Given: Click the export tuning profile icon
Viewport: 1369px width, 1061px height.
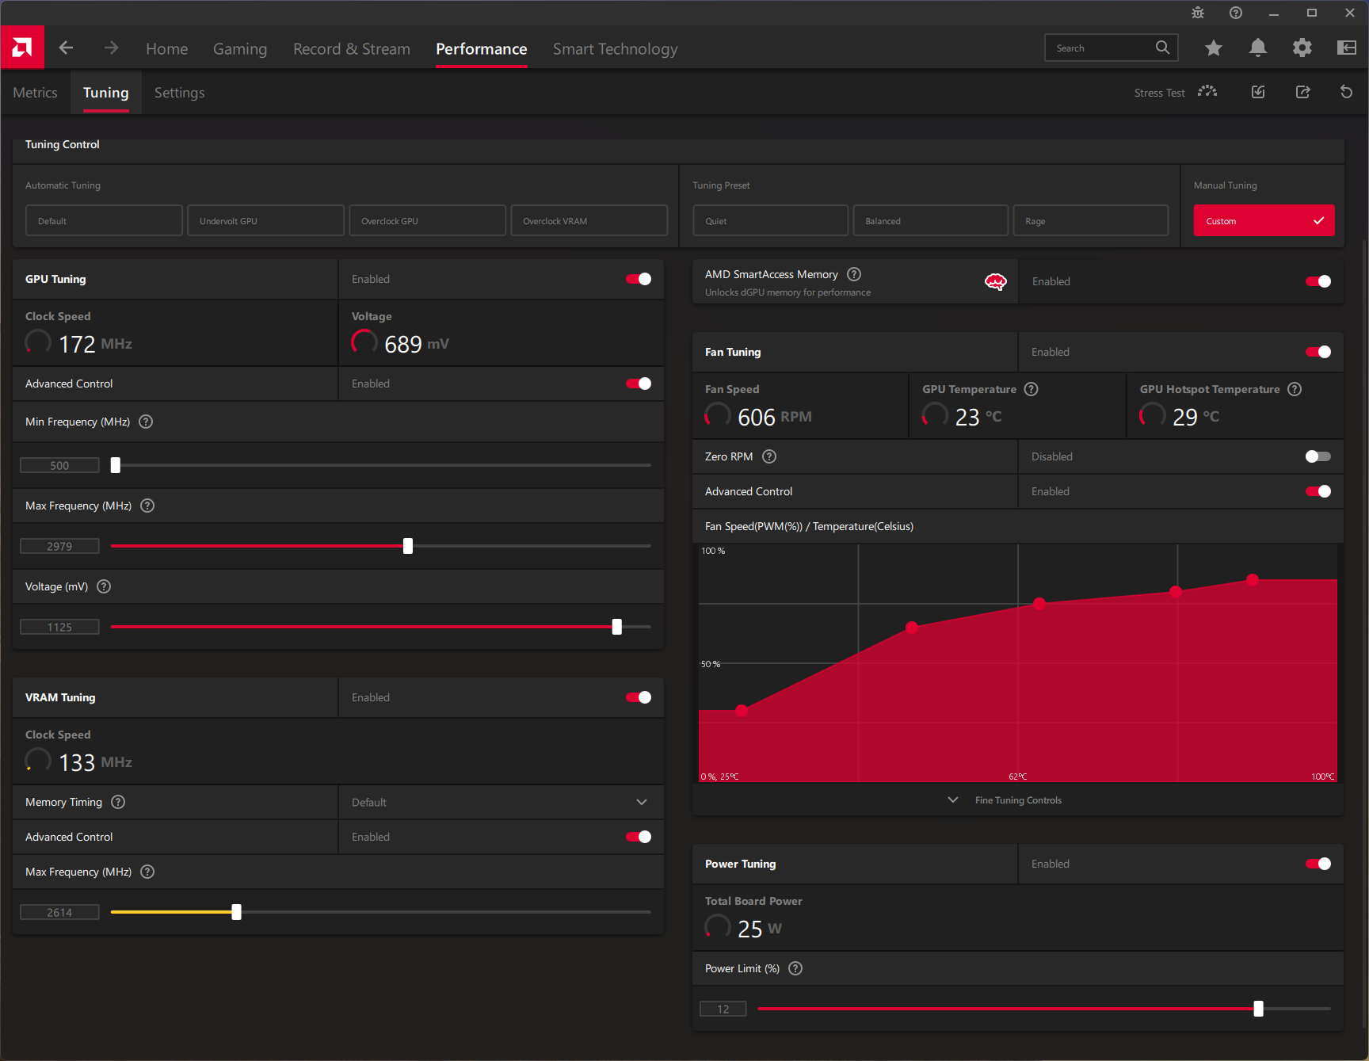Looking at the screenshot, I should (1302, 92).
